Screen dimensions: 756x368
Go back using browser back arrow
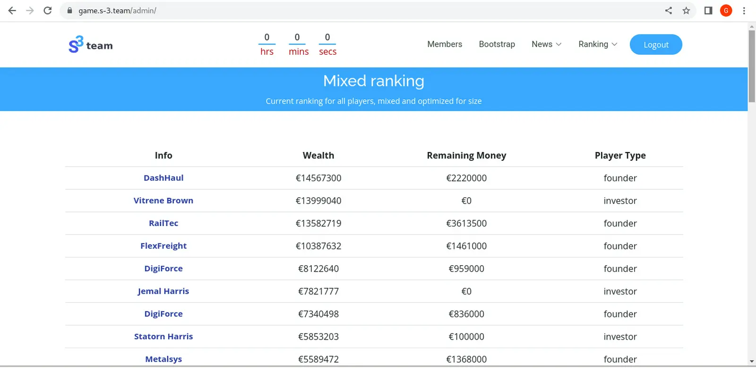[12, 10]
